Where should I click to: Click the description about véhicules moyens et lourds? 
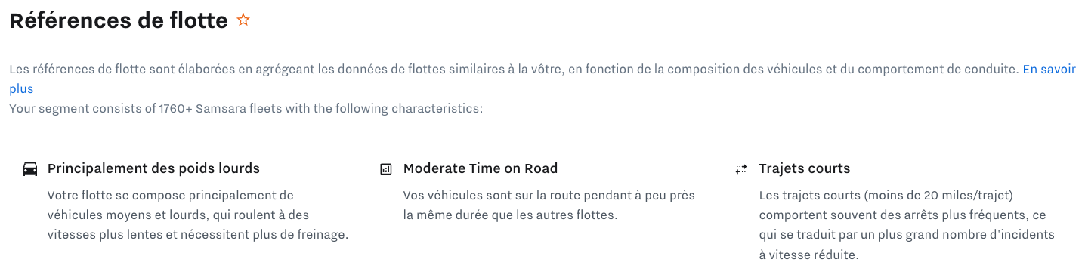point(198,215)
